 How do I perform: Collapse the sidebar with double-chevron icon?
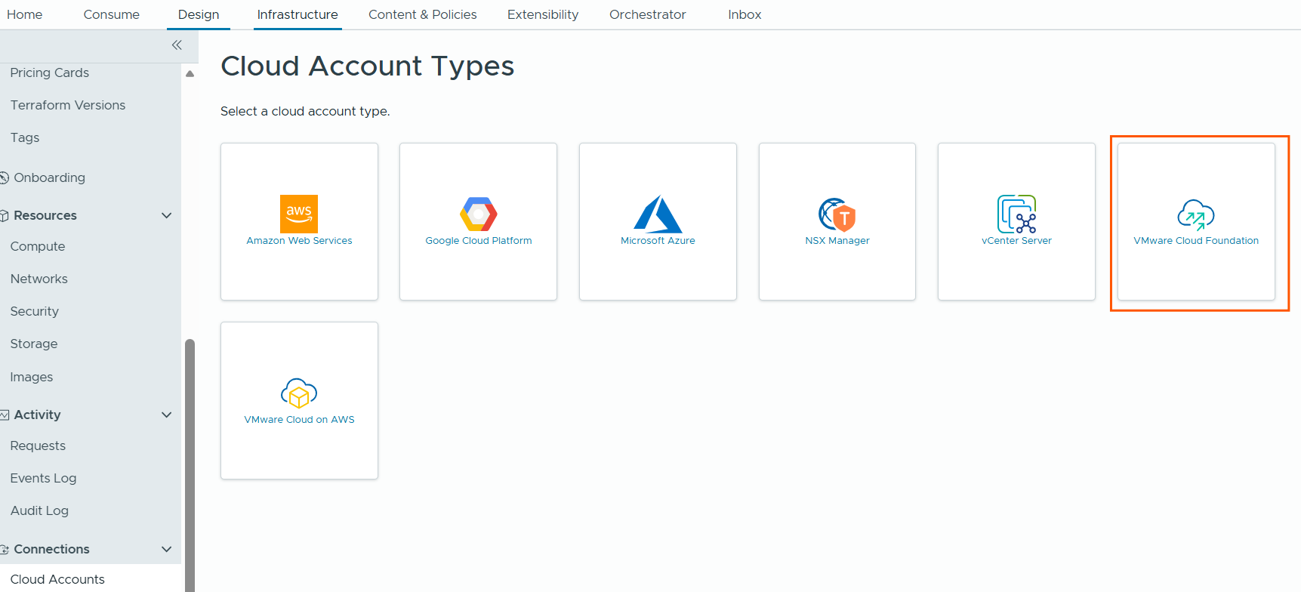(177, 45)
